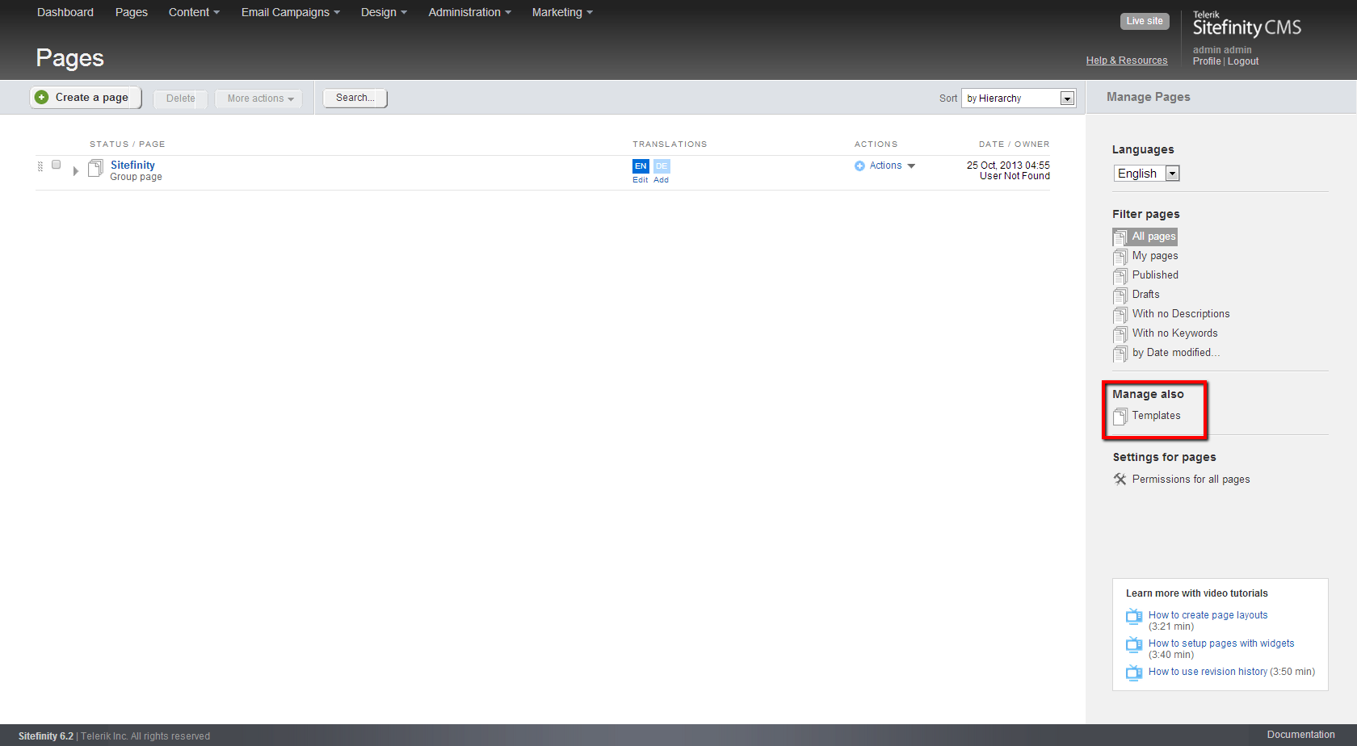Image resolution: width=1357 pixels, height=746 pixels.
Task: Expand the Sitefinity group page tree
Action: (76, 171)
